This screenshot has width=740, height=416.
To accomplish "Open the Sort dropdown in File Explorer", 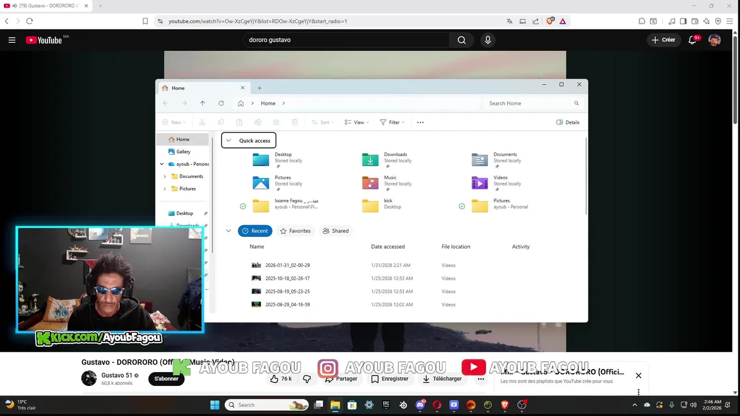I will coord(324,122).
